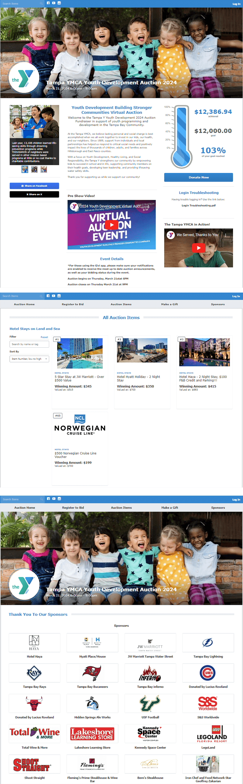The height and width of the screenshot is (784, 243).
Task: Click the Share on X button
Action: pyautogui.click(x=34, y=194)
